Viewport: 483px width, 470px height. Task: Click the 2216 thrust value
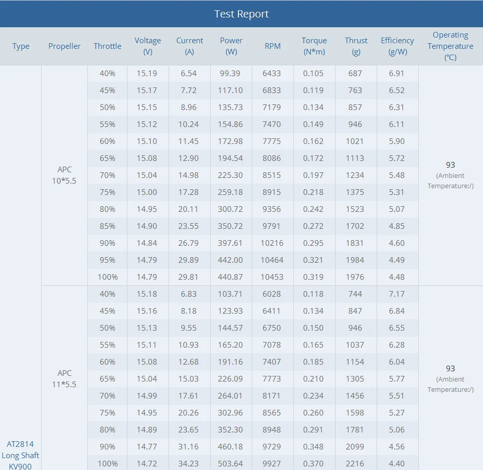355,463
